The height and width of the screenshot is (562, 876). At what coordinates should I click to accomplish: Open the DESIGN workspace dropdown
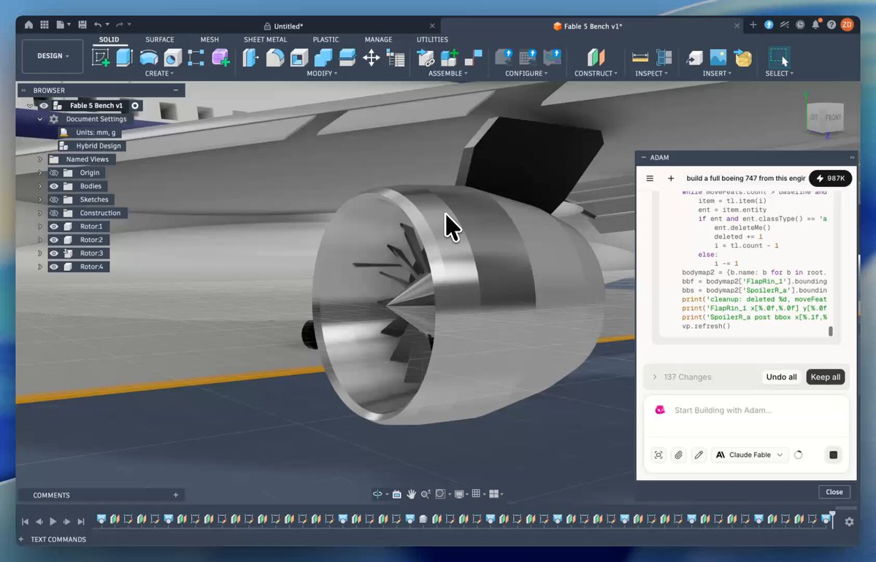(x=53, y=56)
